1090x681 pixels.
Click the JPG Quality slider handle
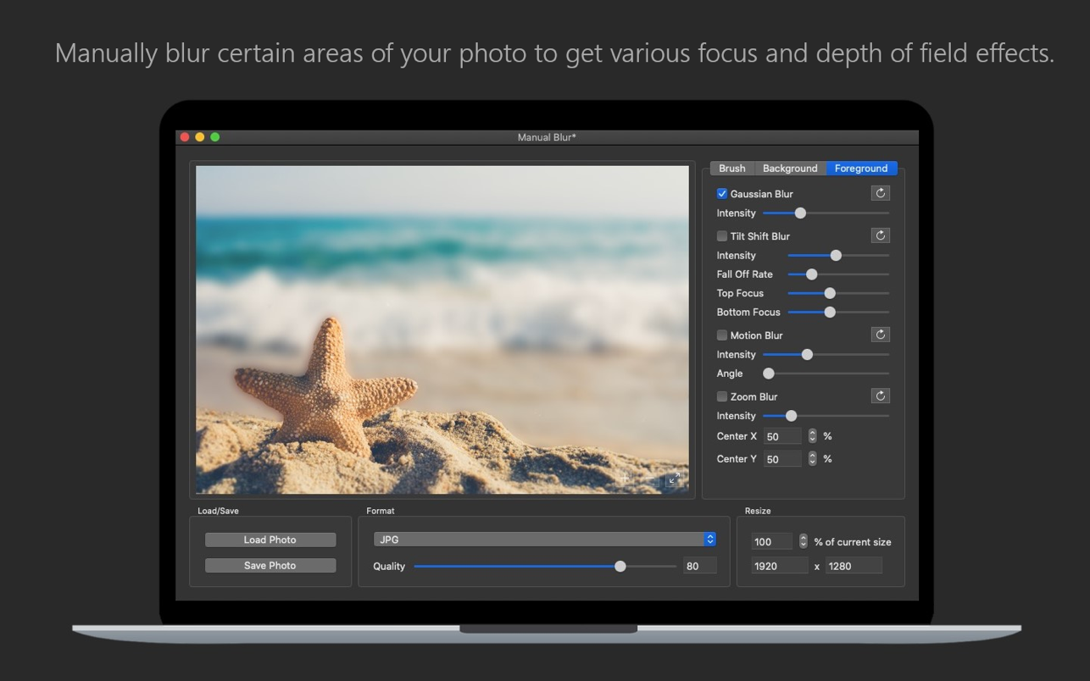click(x=620, y=566)
